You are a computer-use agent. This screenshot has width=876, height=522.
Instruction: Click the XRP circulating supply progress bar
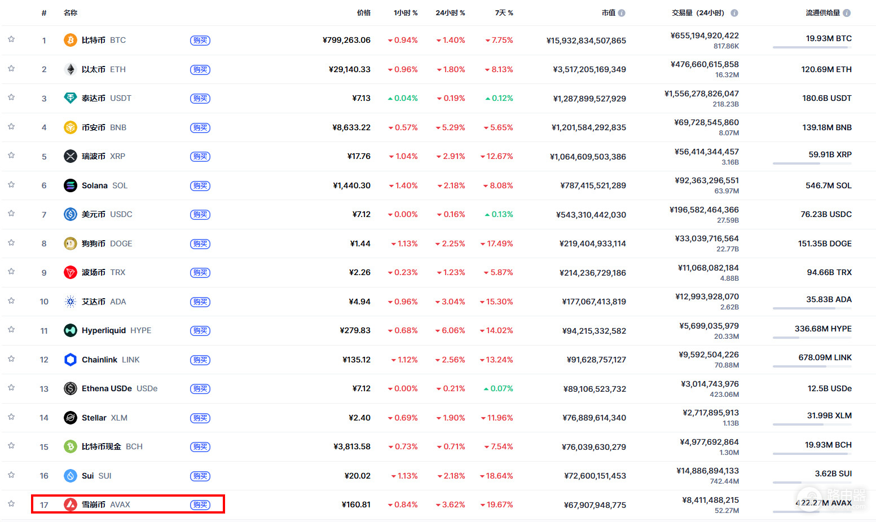click(x=812, y=163)
